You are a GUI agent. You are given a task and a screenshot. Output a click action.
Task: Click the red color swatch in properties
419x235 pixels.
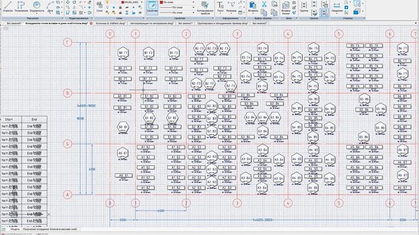(162, 2)
